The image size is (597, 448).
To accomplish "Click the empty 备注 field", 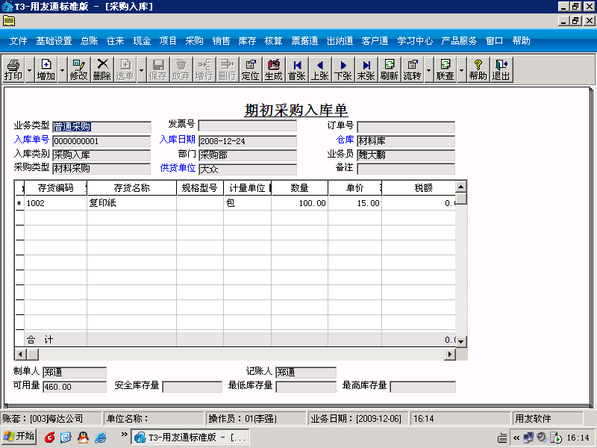I will 406,169.
